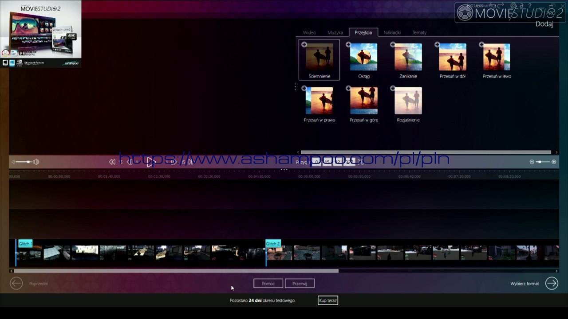Adjust the volume slider handle

click(x=28, y=162)
